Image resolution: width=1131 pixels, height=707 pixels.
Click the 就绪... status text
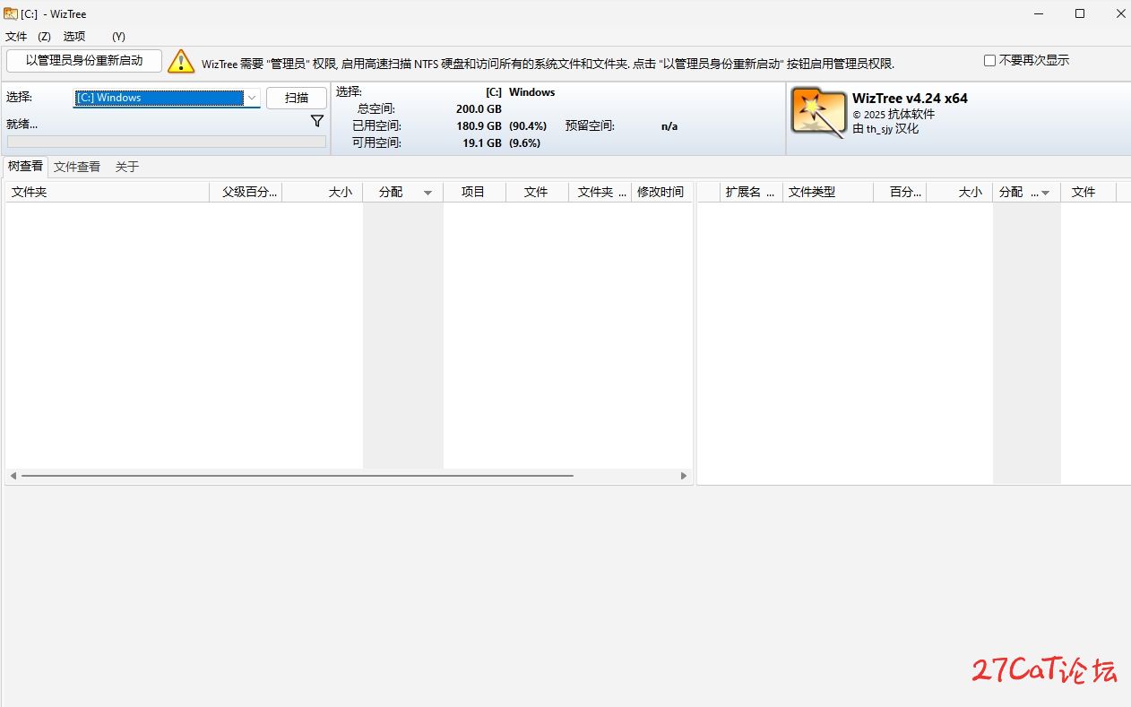(x=22, y=124)
